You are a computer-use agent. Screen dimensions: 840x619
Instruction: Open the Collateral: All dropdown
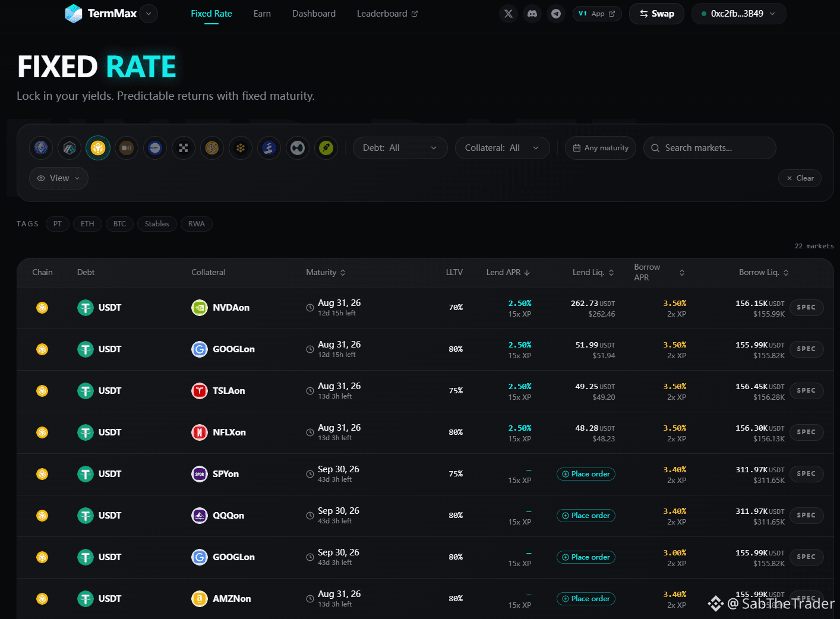(502, 148)
